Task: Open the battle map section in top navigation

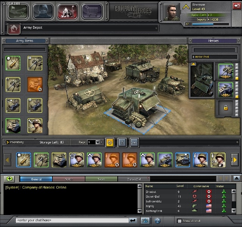Action: coord(18,12)
